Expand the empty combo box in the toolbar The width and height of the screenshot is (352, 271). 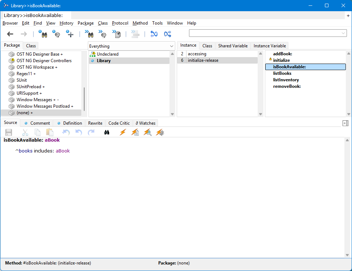point(343,33)
